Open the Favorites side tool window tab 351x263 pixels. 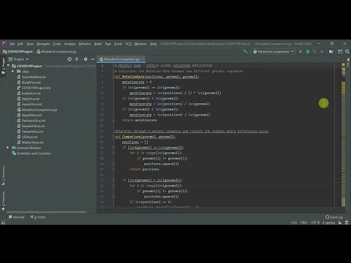pos(3,201)
